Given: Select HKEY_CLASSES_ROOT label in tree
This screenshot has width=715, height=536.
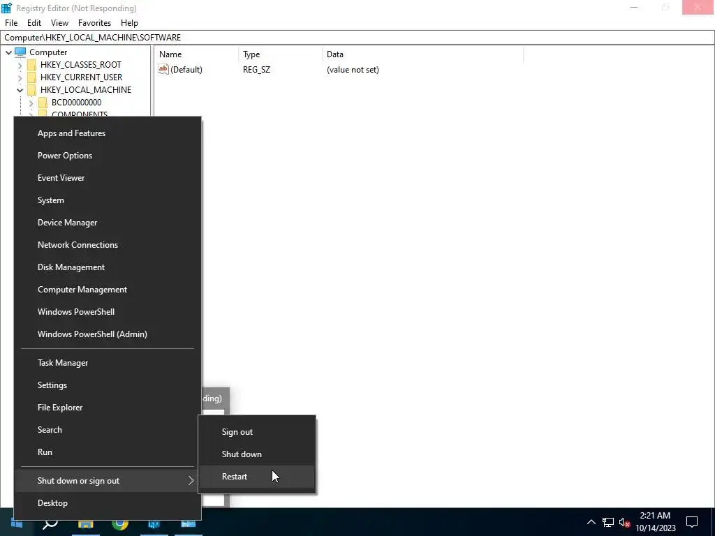Looking at the screenshot, I should point(81,65).
